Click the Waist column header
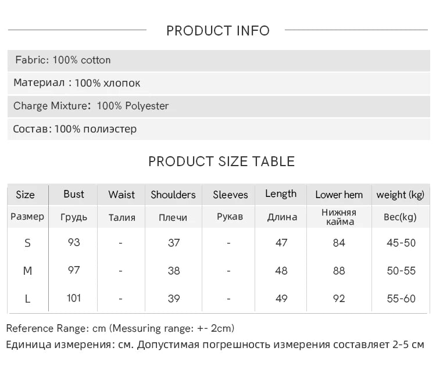 point(121,195)
